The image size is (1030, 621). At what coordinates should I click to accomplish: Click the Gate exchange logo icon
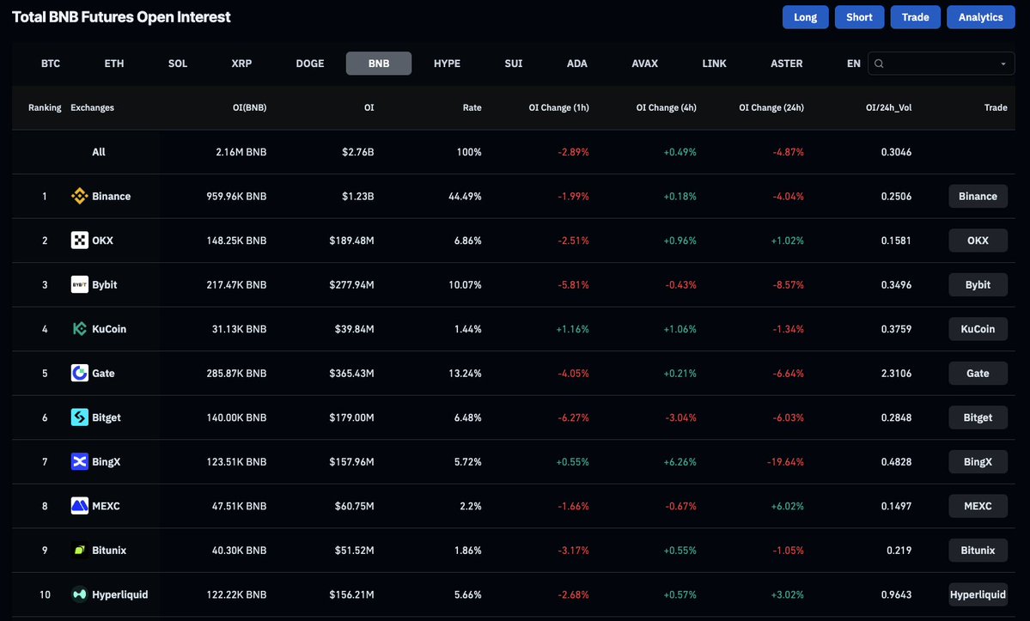pyautogui.click(x=80, y=373)
